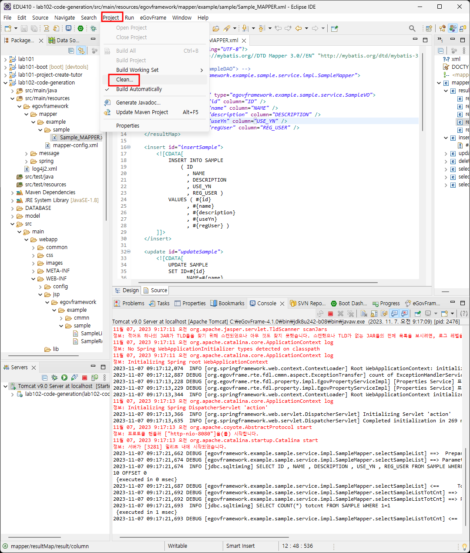This screenshot has height=553, width=470.
Task: Click the New file toolbar icon
Action: (8, 28)
